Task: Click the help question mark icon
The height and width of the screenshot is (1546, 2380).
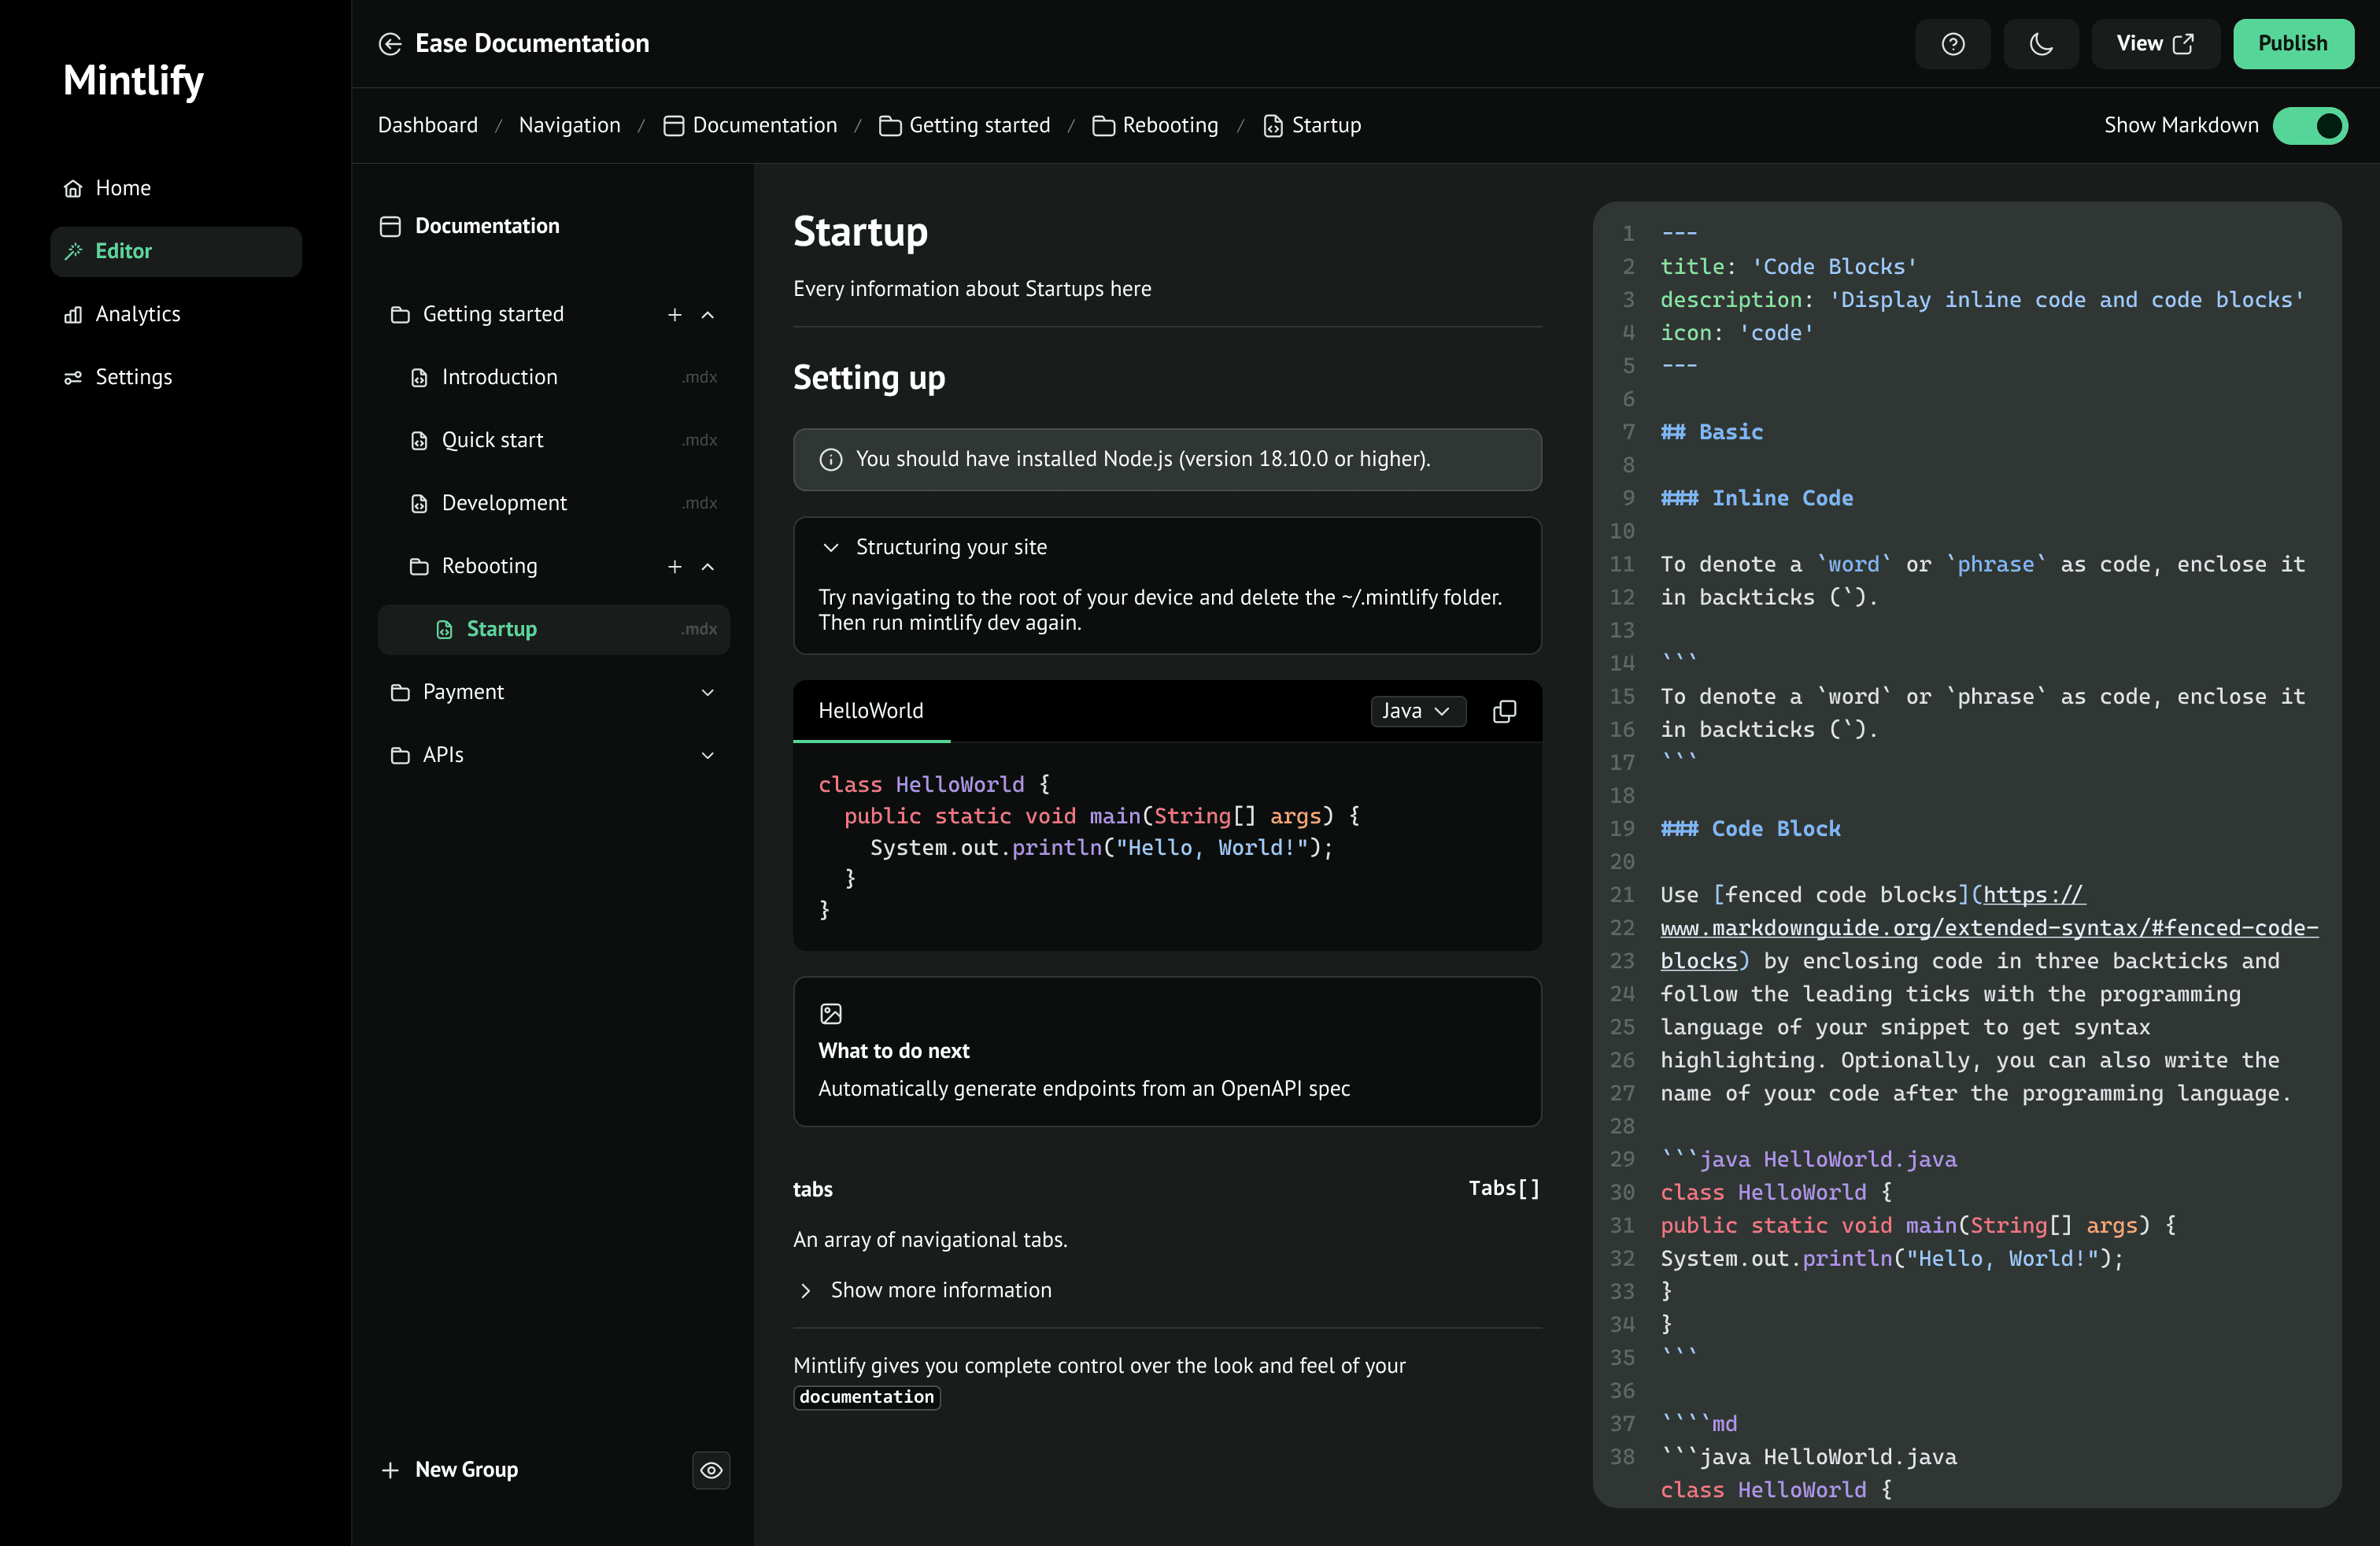Action: [1952, 44]
